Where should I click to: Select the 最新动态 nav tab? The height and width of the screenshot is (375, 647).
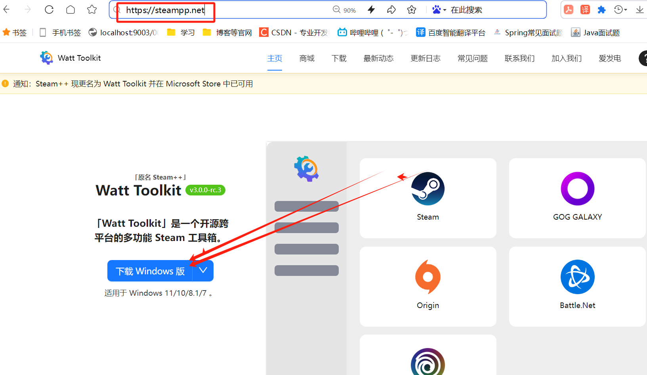(x=379, y=58)
